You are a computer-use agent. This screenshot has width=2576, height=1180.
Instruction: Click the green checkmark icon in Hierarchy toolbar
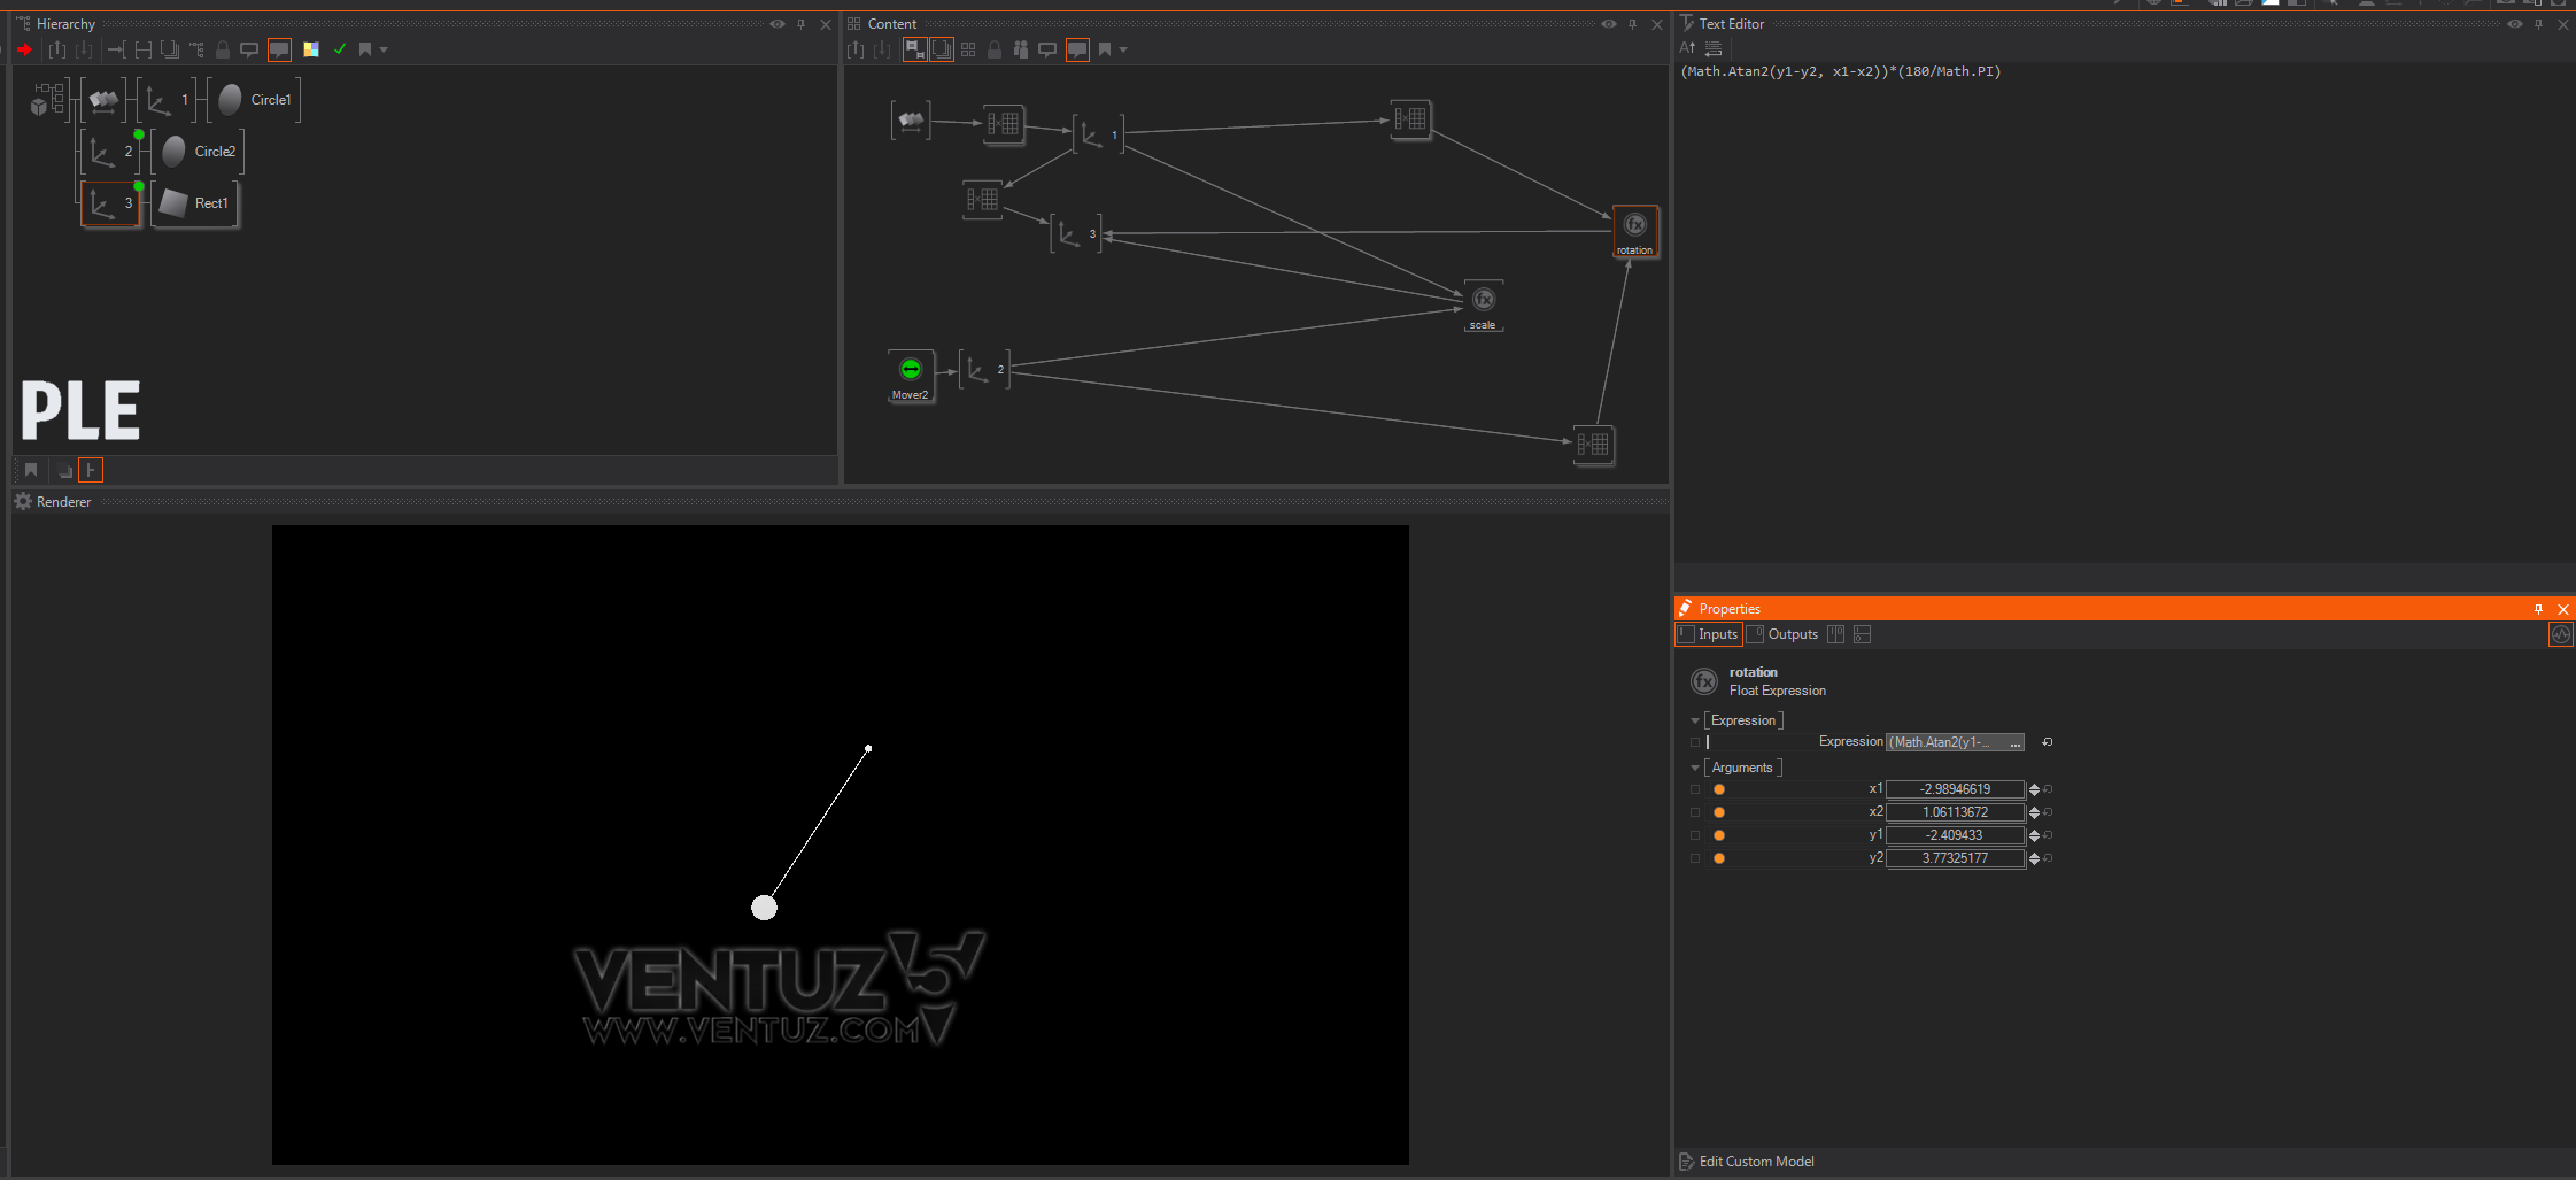[340, 49]
